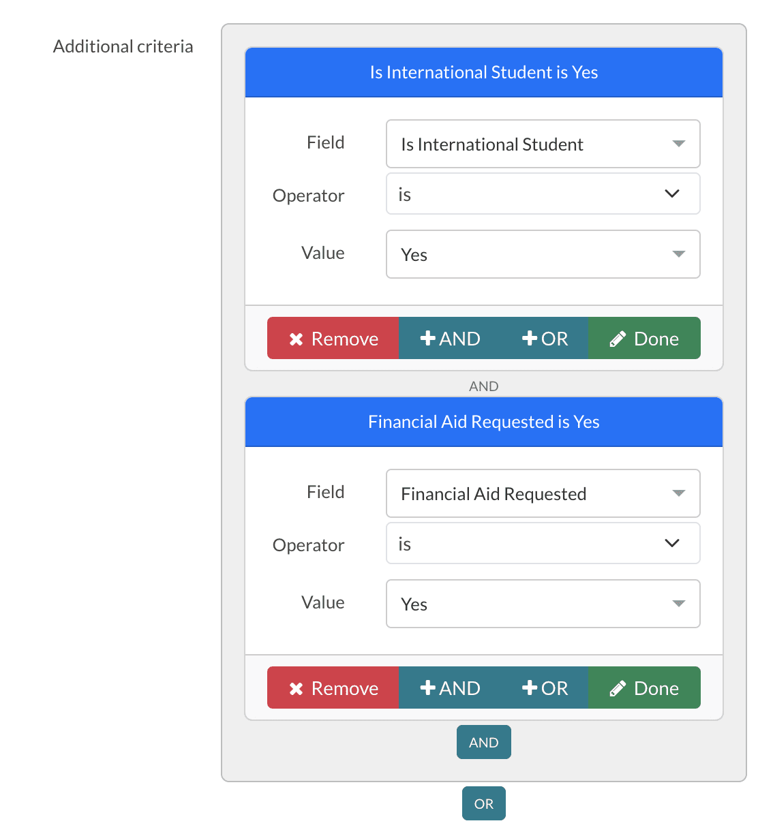Open Value dropdown in International Student criterion
758x834 pixels.
pyautogui.click(x=543, y=255)
